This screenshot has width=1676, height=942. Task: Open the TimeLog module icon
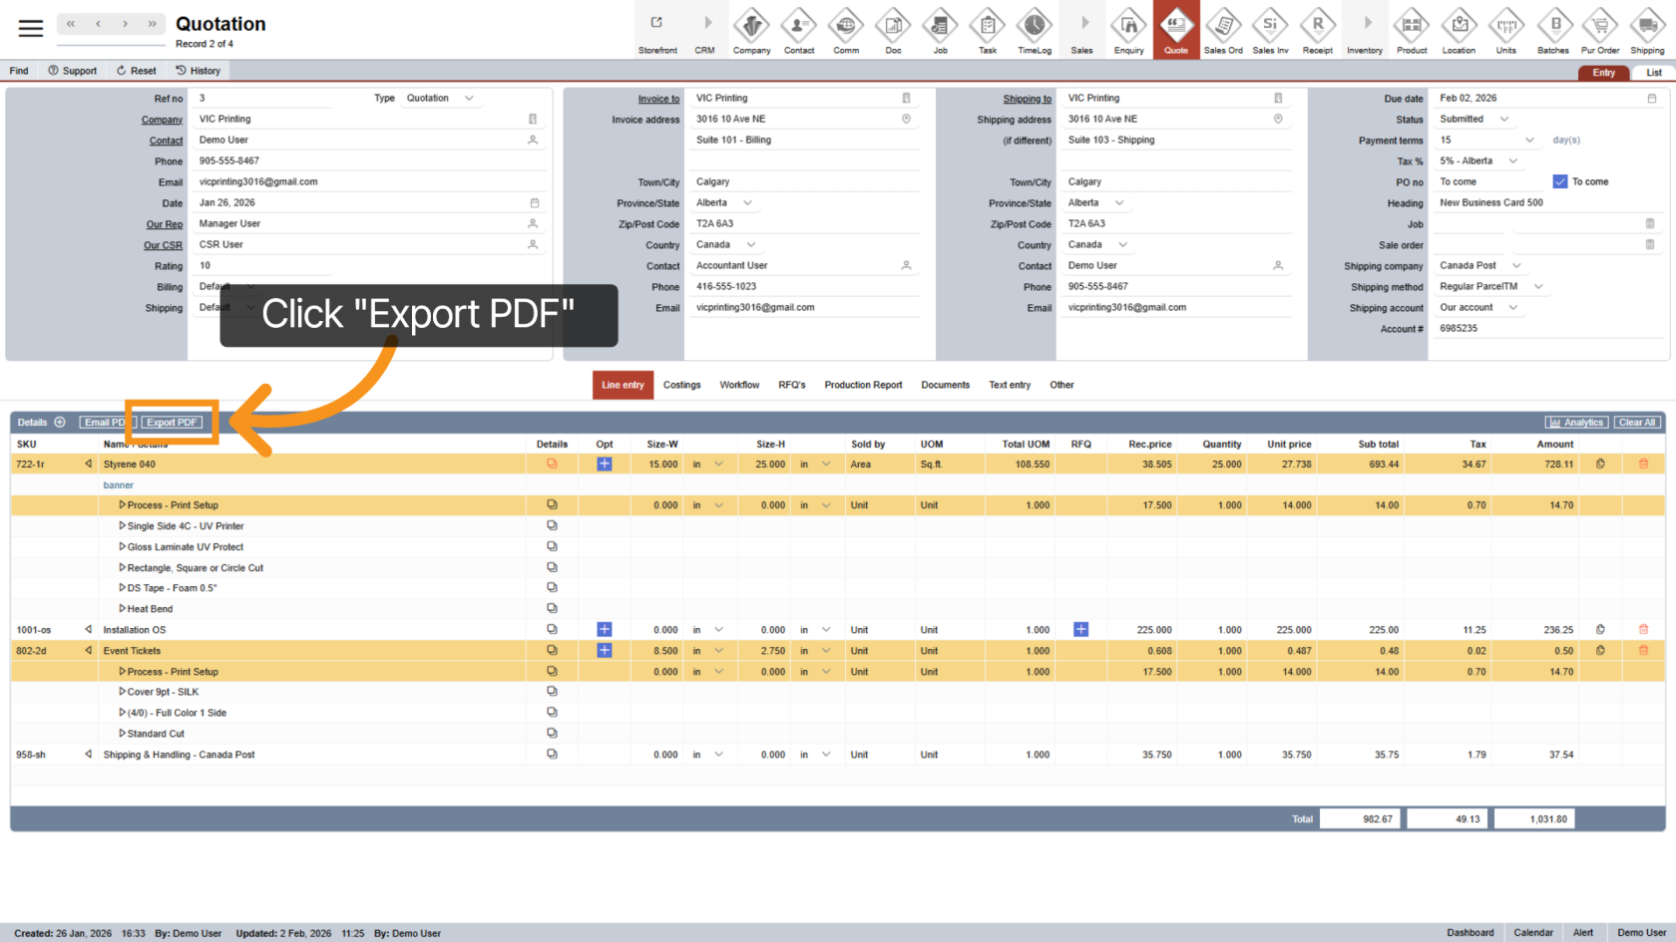1035,30
